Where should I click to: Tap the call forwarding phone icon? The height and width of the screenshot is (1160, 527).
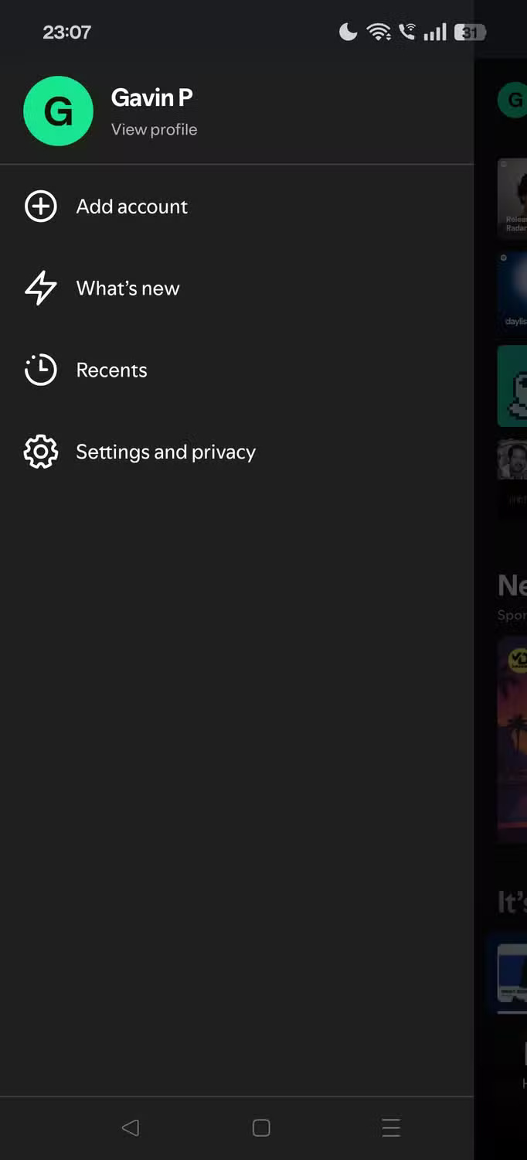[x=406, y=32]
